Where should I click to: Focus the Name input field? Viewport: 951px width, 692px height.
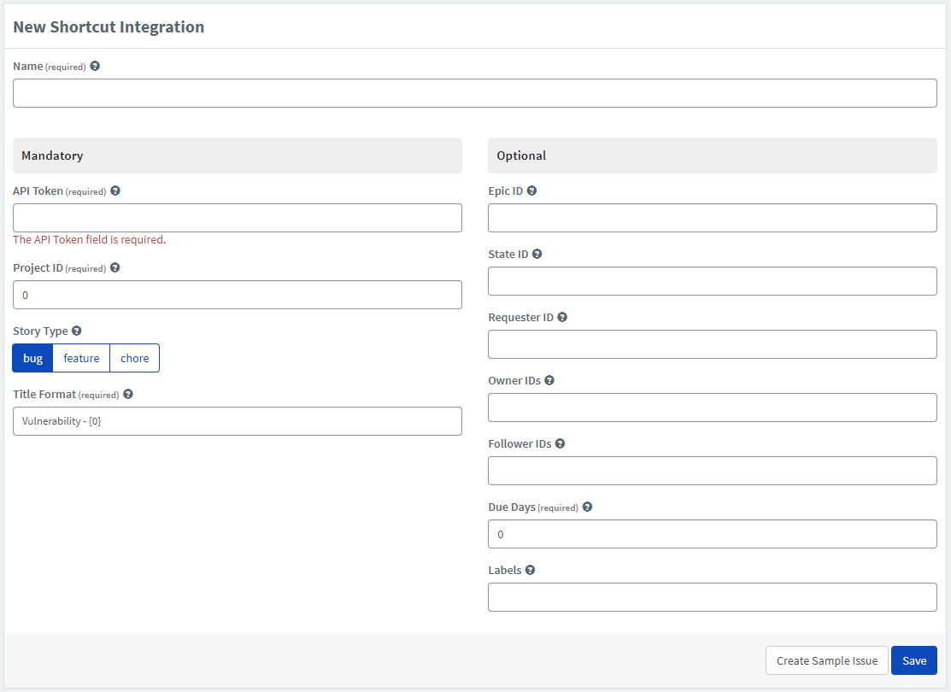coord(475,93)
